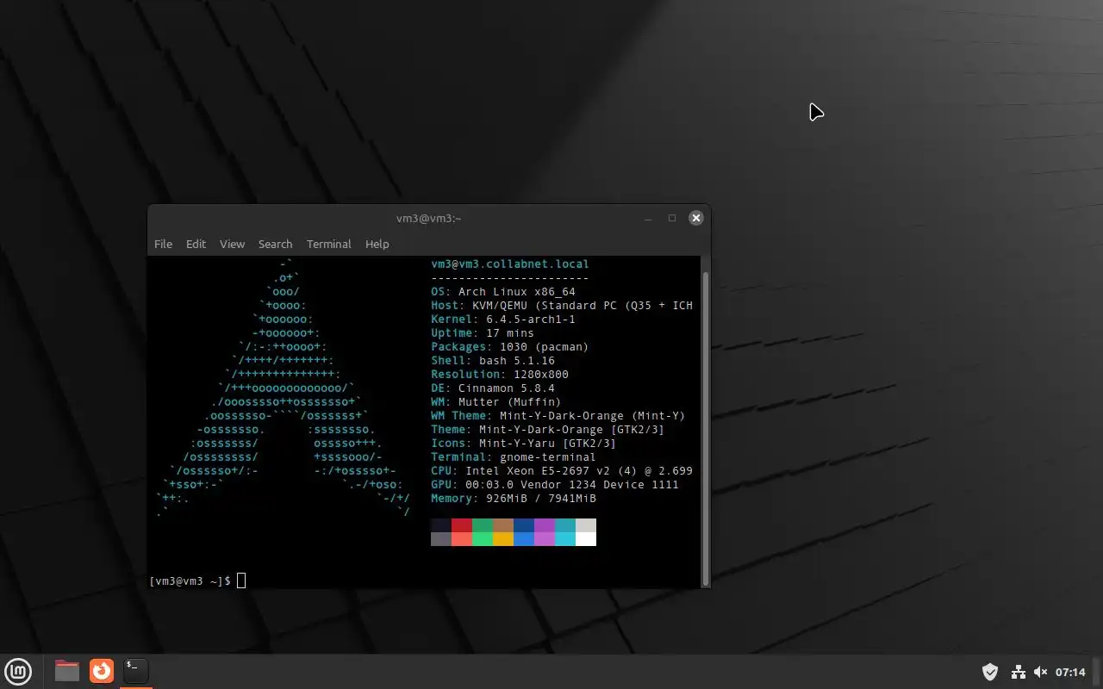Image resolution: width=1103 pixels, height=689 pixels.
Task: Click the terminal vertical scrollbar
Action: 706,427
